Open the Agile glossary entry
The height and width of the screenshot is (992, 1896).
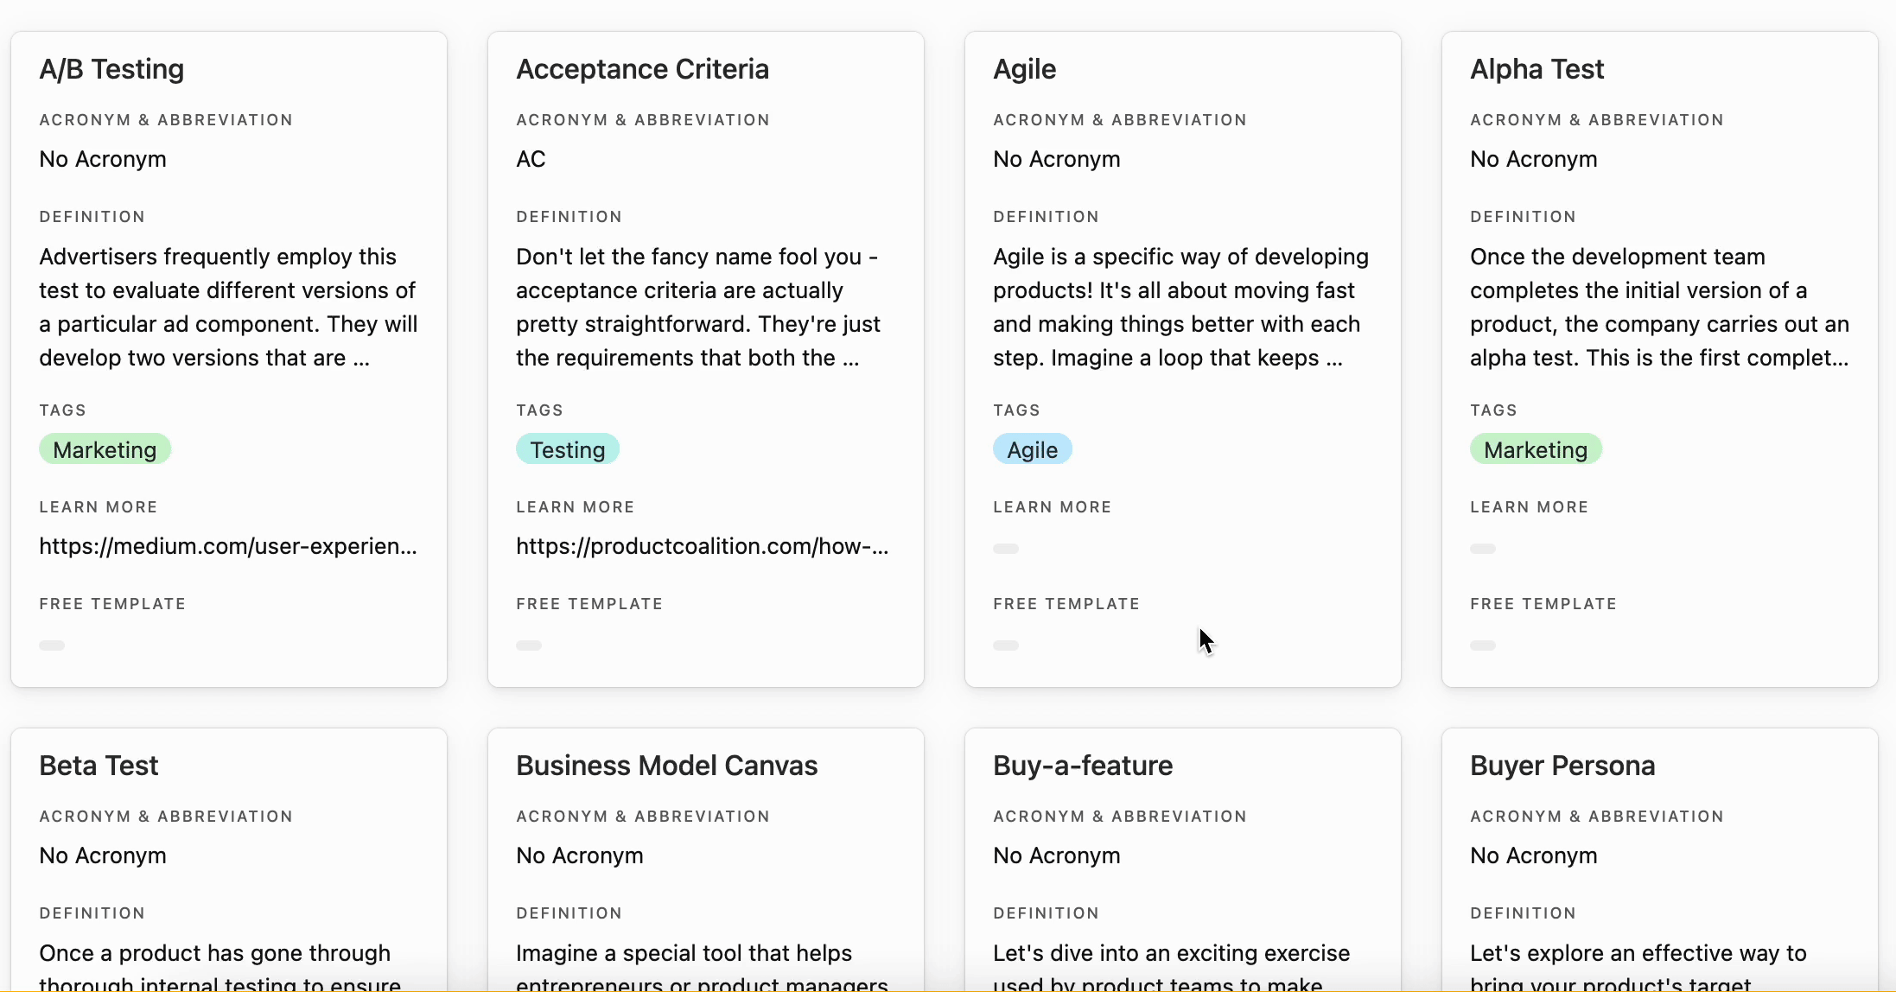point(1024,69)
